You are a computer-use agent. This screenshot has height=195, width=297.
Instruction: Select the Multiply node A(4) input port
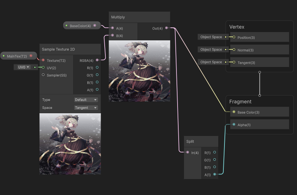[113, 28]
